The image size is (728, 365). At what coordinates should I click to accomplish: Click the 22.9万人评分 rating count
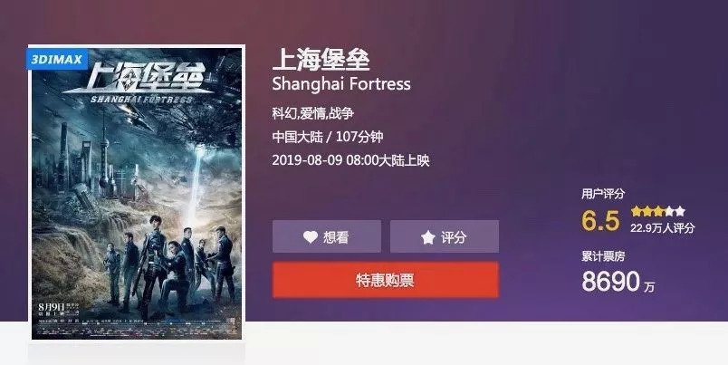663,228
